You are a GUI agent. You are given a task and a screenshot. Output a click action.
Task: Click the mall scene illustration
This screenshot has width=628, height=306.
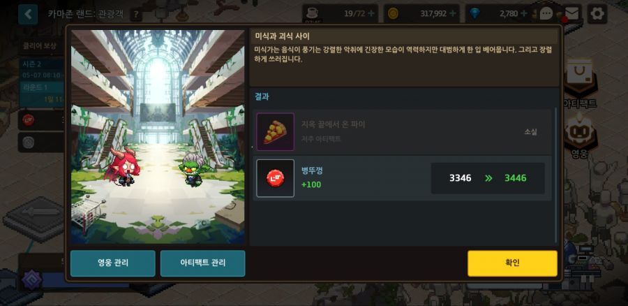tap(158, 137)
